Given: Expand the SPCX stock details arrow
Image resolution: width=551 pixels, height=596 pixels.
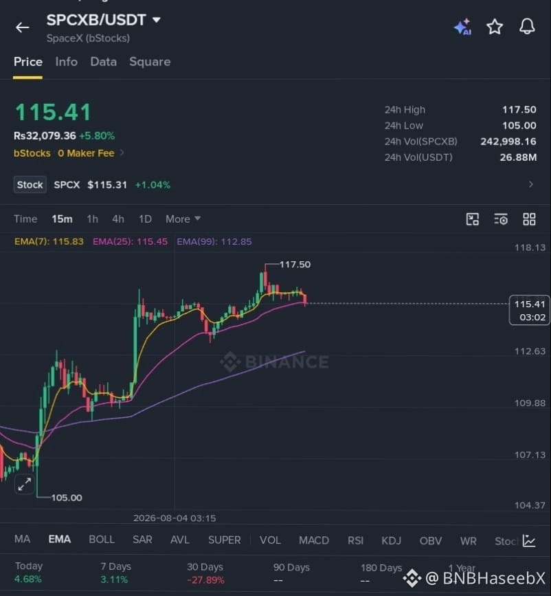Looking at the screenshot, I should coord(531,184).
